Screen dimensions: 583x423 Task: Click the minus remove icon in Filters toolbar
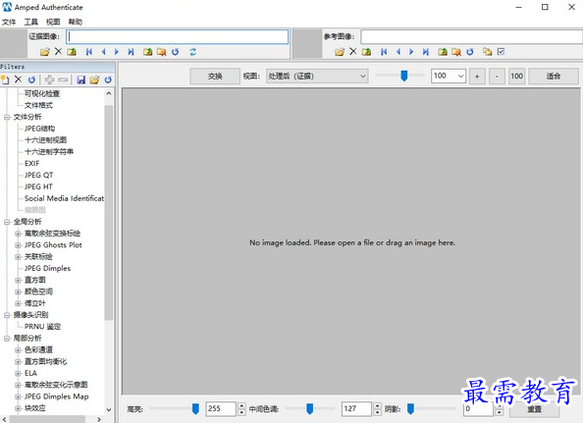point(63,79)
